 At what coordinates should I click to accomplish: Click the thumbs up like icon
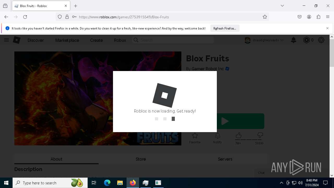tap(238, 136)
